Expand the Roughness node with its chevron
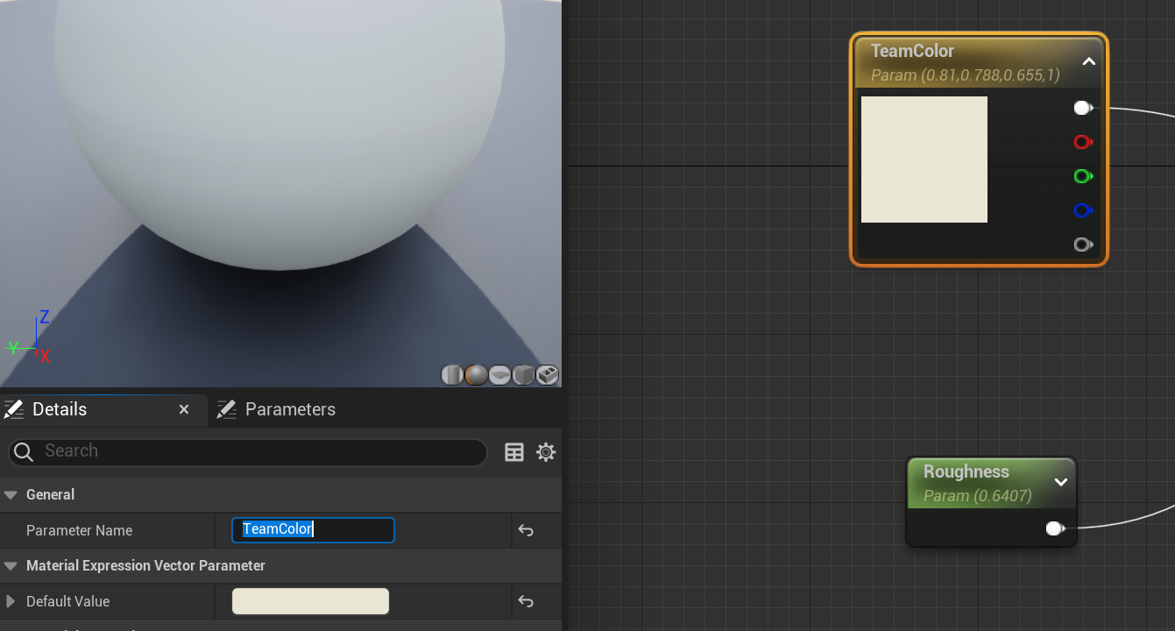The height and width of the screenshot is (631, 1175). (1061, 482)
